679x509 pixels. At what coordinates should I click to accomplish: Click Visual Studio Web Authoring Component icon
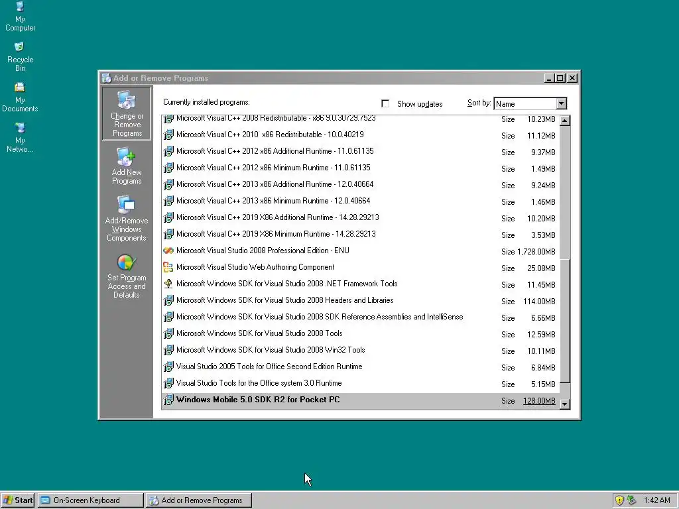[168, 268]
